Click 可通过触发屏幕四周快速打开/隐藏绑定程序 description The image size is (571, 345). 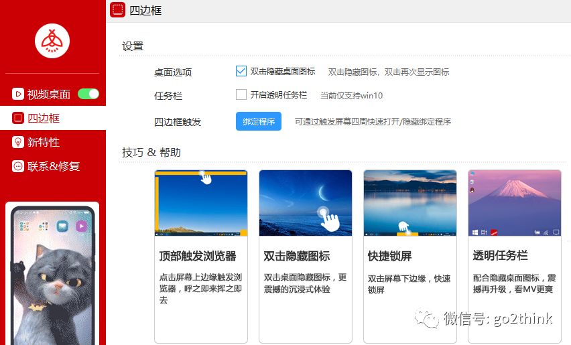(x=373, y=121)
